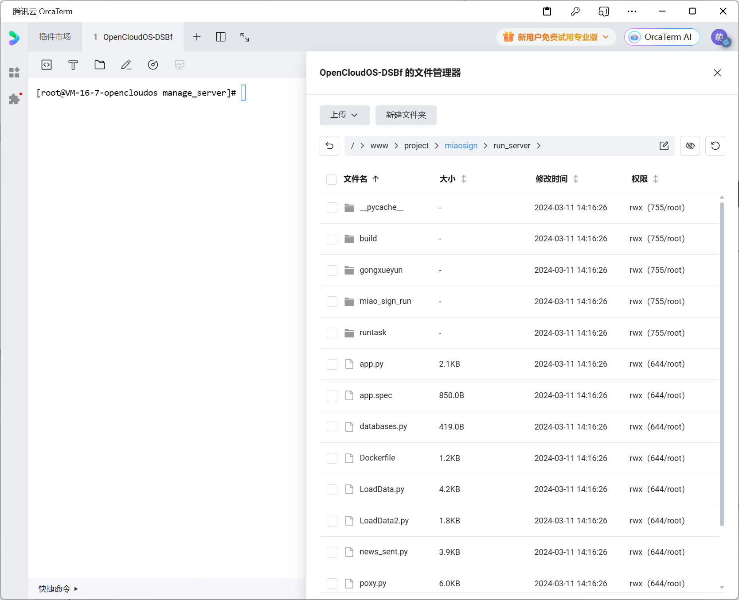Open the code snippet toolbar icon

[x=47, y=65]
